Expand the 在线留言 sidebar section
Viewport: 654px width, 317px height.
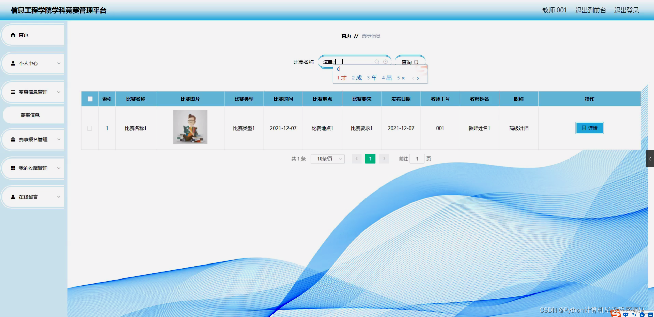coord(33,197)
